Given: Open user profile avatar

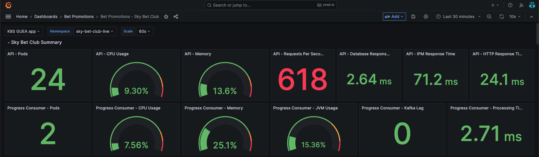Looking at the screenshot, I should coord(532,5).
